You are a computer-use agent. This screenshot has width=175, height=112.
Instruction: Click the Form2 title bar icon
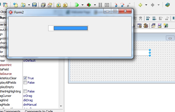click(x=11, y=12)
